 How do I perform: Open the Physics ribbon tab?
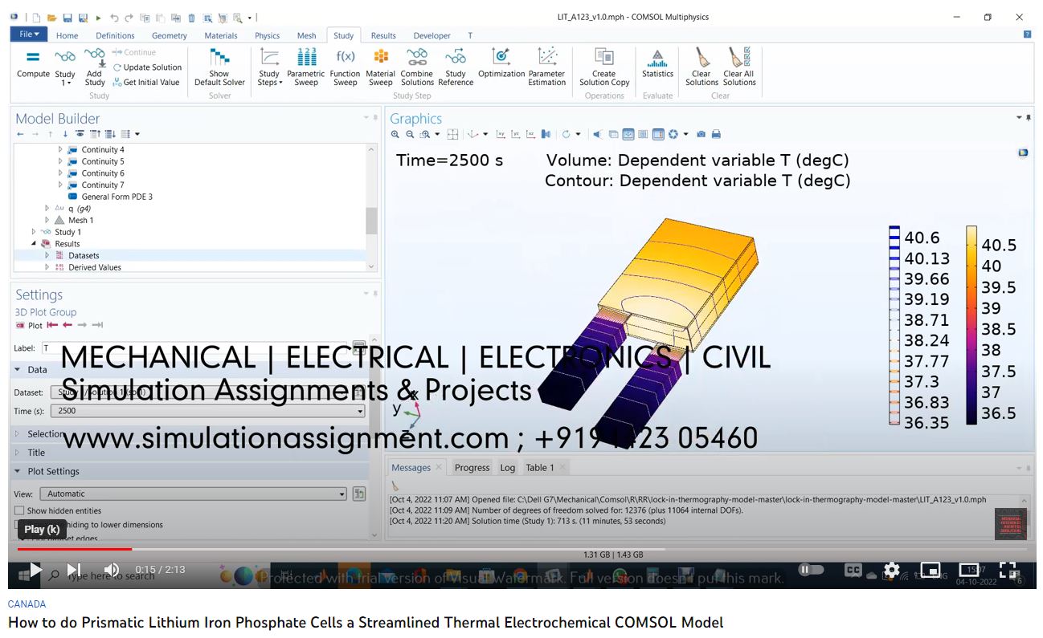267,35
